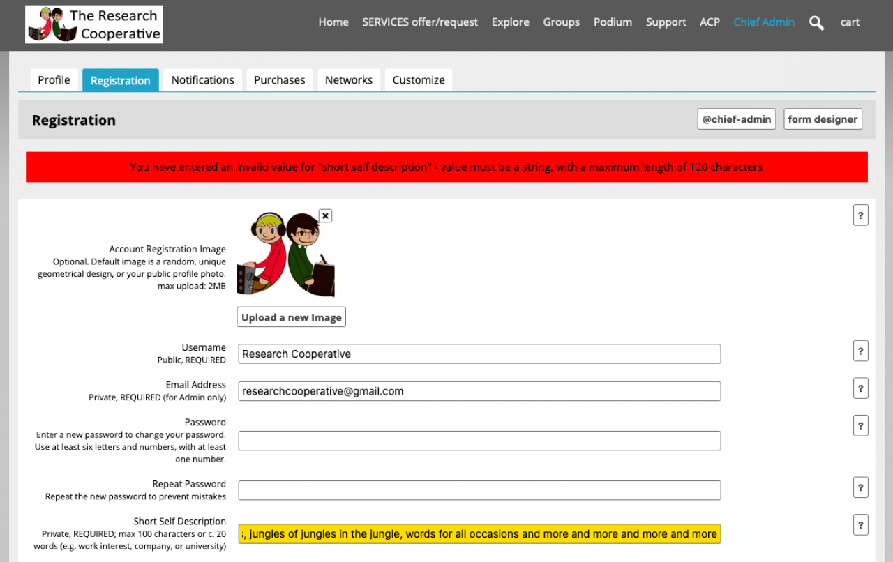
Task: Switch to the Customize tab
Action: pos(419,80)
